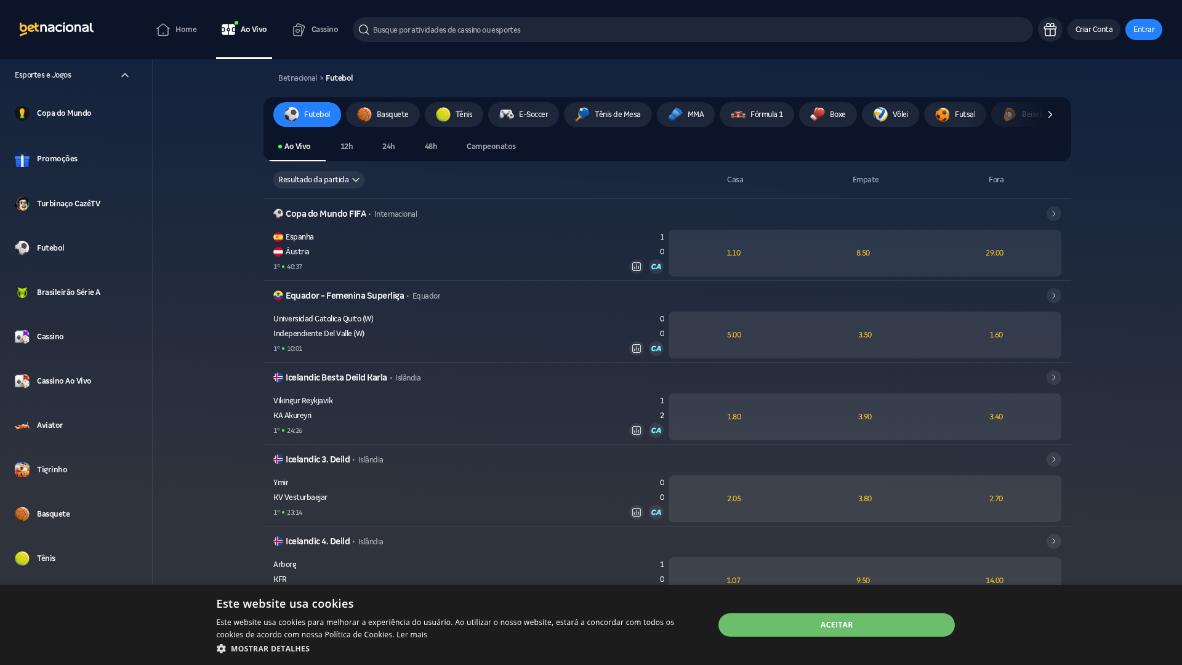1182x665 pixels.
Task: Open the gift promotions icon in header
Action: [1050, 30]
